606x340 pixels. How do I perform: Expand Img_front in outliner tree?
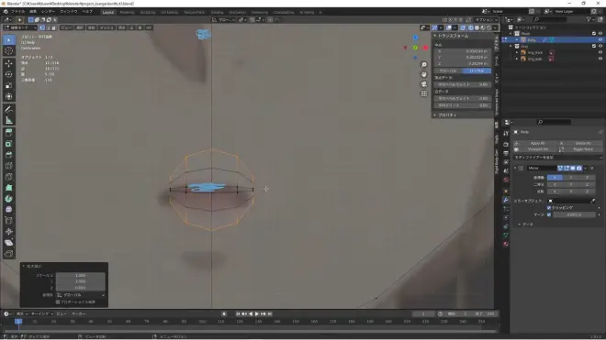coord(517,52)
